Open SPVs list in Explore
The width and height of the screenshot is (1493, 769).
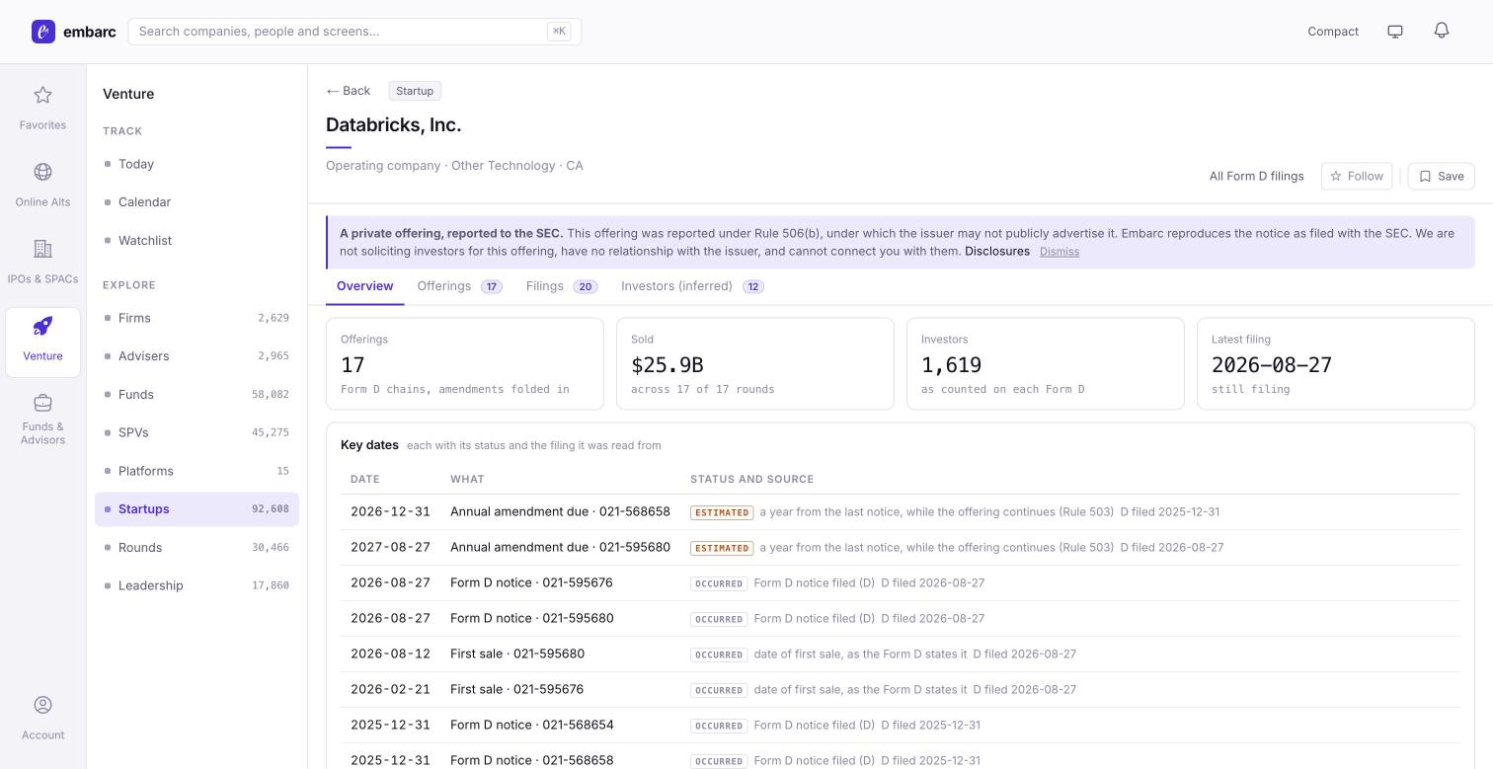196,432
